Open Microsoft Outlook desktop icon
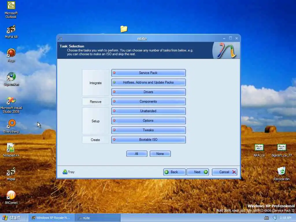296x222 pixels. point(11,10)
